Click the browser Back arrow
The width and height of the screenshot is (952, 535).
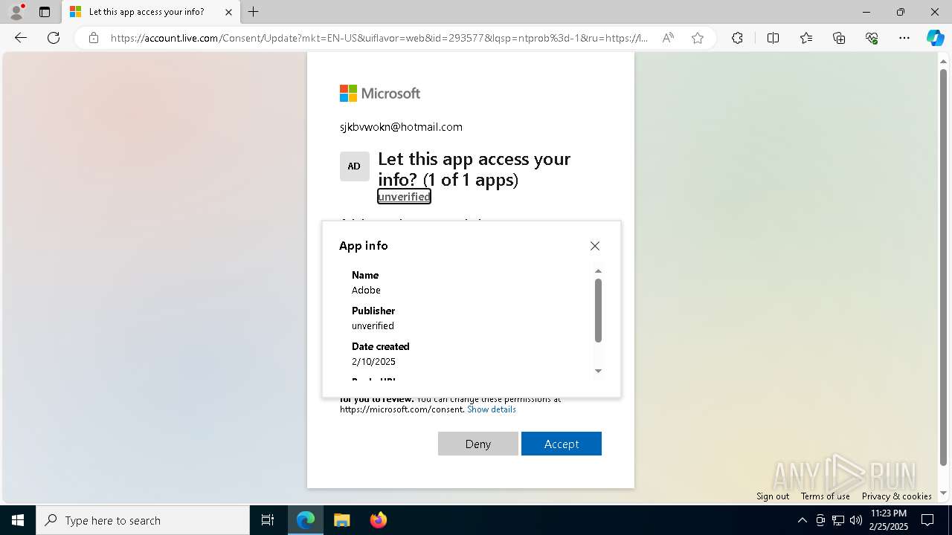pos(21,38)
